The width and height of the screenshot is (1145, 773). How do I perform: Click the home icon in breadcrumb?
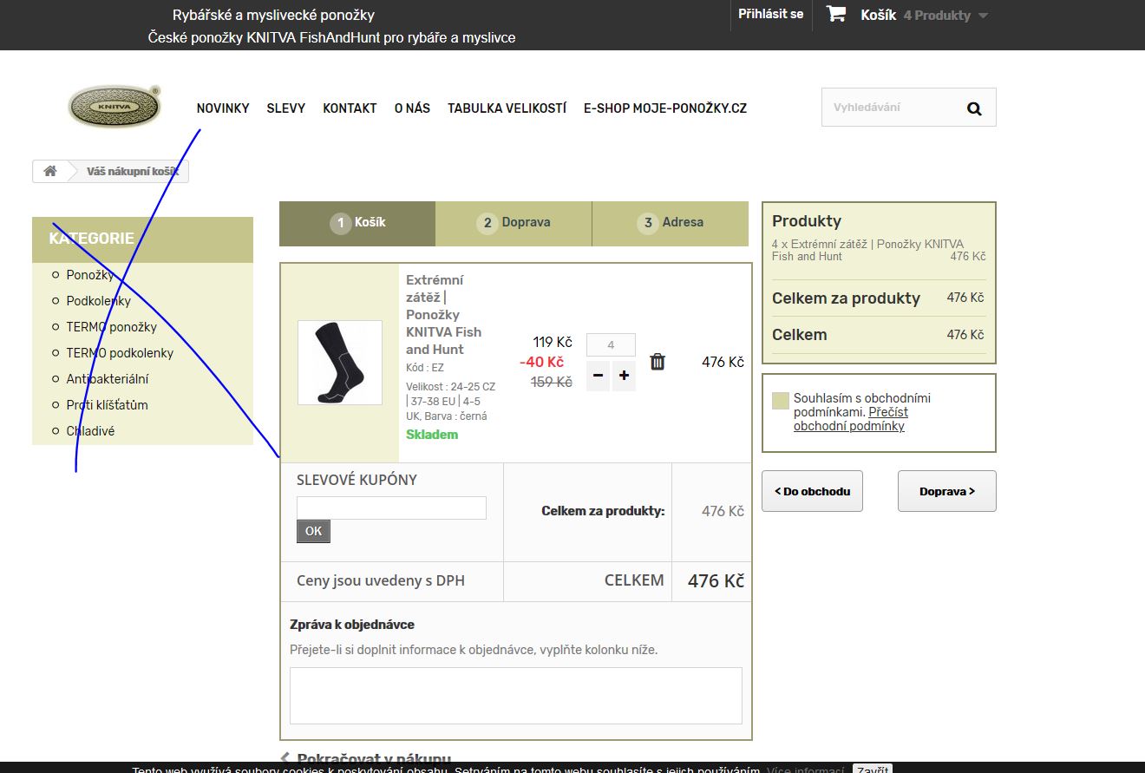click(50, 171)
